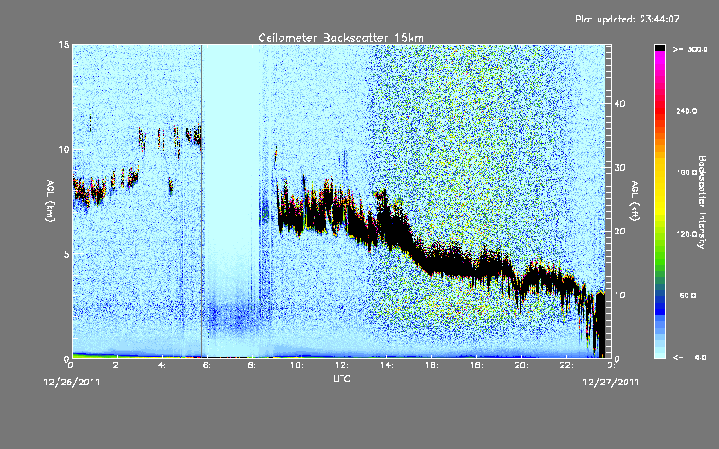Click the "10" kft tick on right axis
The height and width of the screenshot is (449, 719).
click(619, 295)
